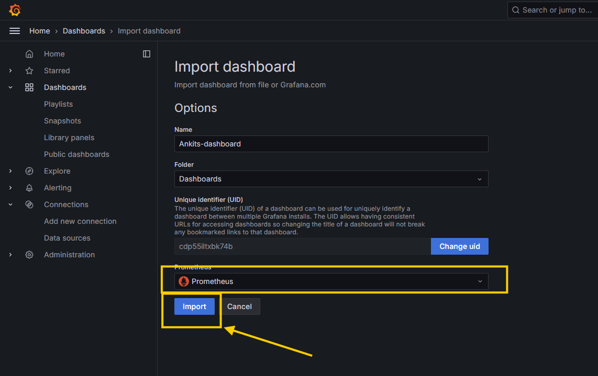Go to Dashboards via breadcrumb

[x=84, y=31]
